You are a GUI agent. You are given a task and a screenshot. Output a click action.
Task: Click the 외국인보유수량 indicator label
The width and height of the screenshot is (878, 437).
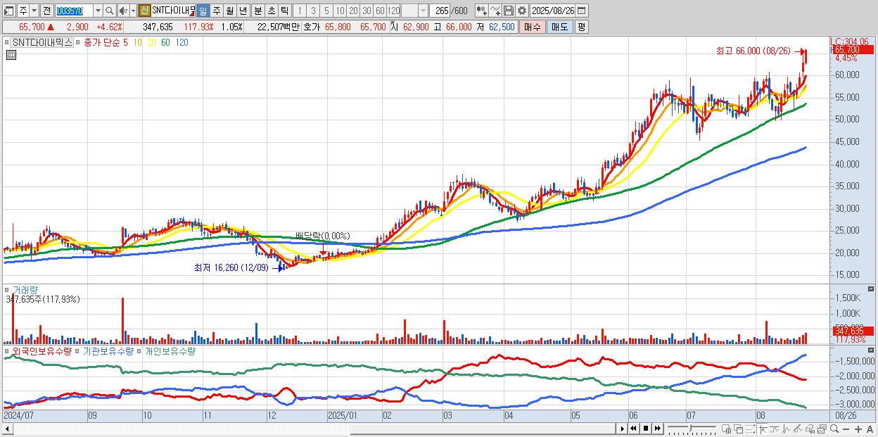coord(42,350)
